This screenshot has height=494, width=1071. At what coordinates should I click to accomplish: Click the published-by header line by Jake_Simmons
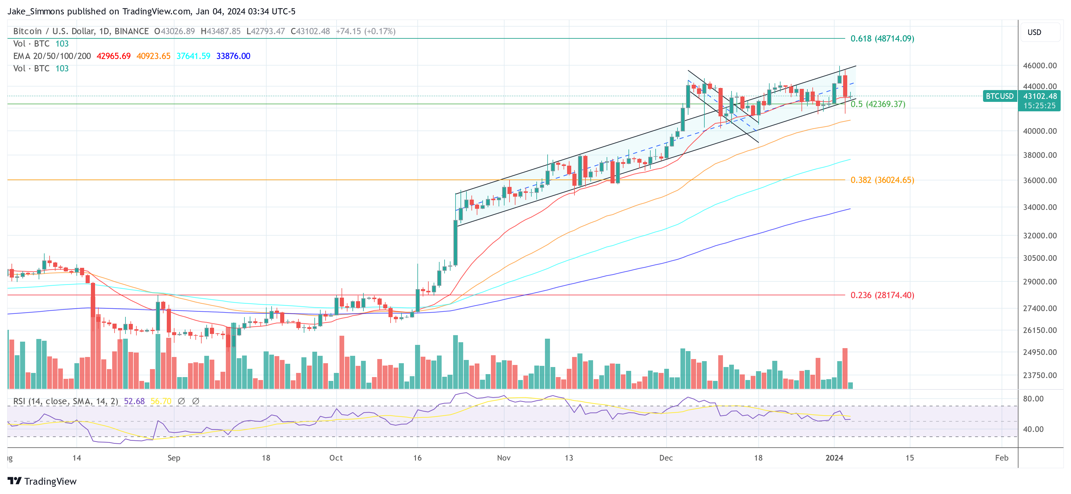pos(151,11)
